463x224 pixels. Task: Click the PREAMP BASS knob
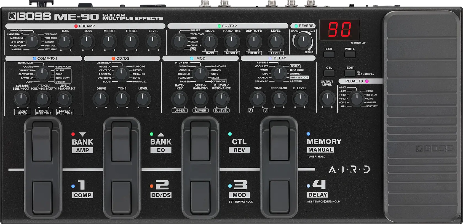[x=87, y=42]
